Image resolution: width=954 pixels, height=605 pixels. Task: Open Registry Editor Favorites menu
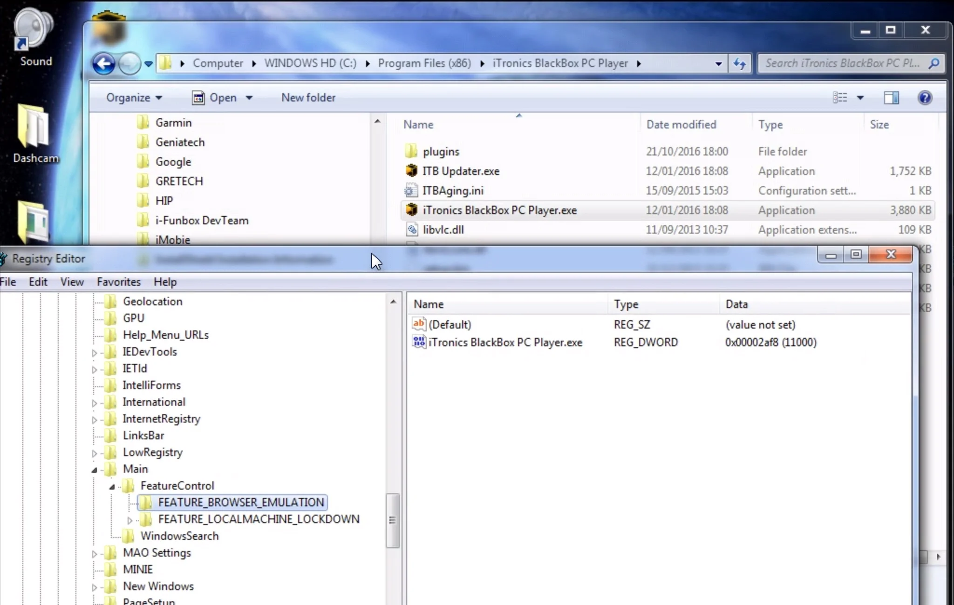coord(118,282)
